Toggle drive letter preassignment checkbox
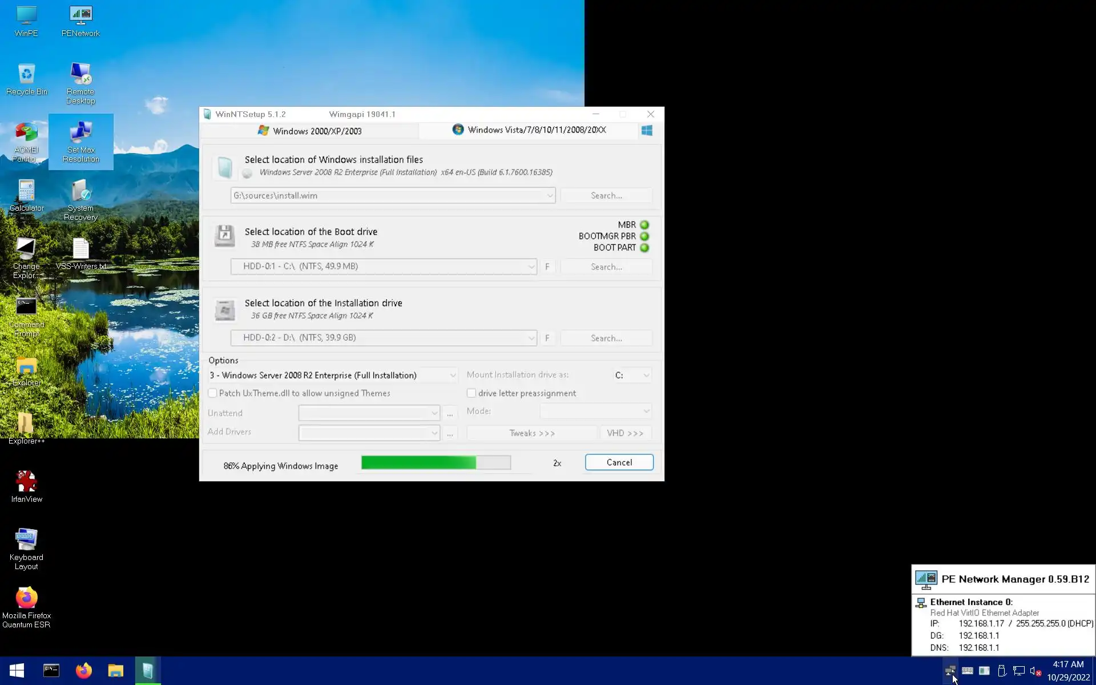 tap(472, 393)
